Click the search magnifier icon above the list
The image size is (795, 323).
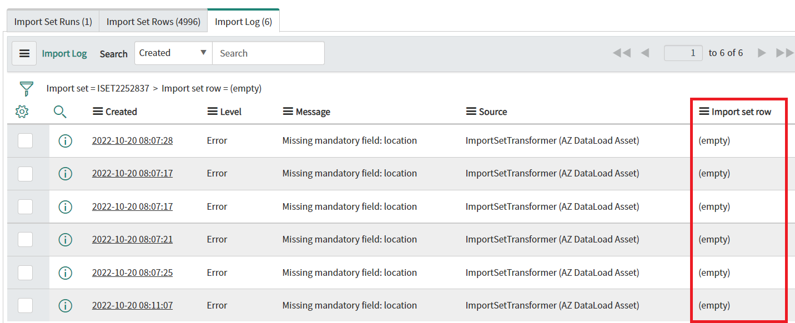[x=60, y=111]
